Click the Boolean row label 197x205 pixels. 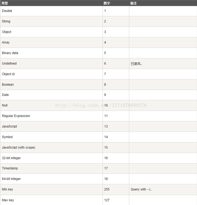point(8,85)
